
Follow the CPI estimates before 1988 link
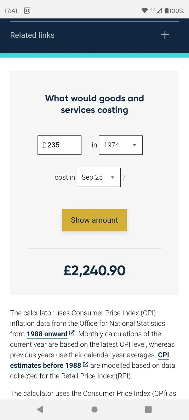[x=46, y=366]
